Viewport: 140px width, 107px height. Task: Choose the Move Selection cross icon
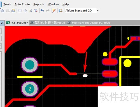tap(25, 11)
